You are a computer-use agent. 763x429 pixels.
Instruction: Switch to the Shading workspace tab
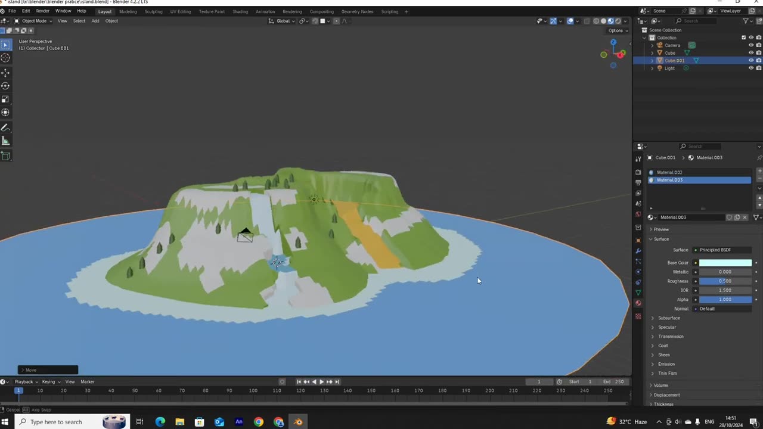coord(240,11)
